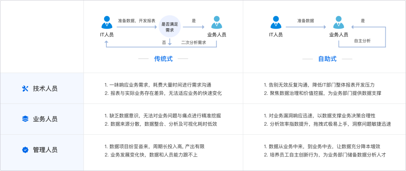Click the 准备数据，开发报表 arrow label
The height and width of the screenshot is (171, 406).
click(136, 21)
